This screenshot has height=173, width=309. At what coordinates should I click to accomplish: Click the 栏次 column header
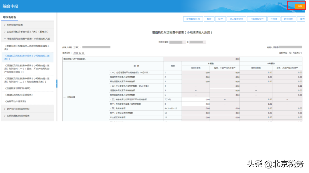click(x=173, y=66)
